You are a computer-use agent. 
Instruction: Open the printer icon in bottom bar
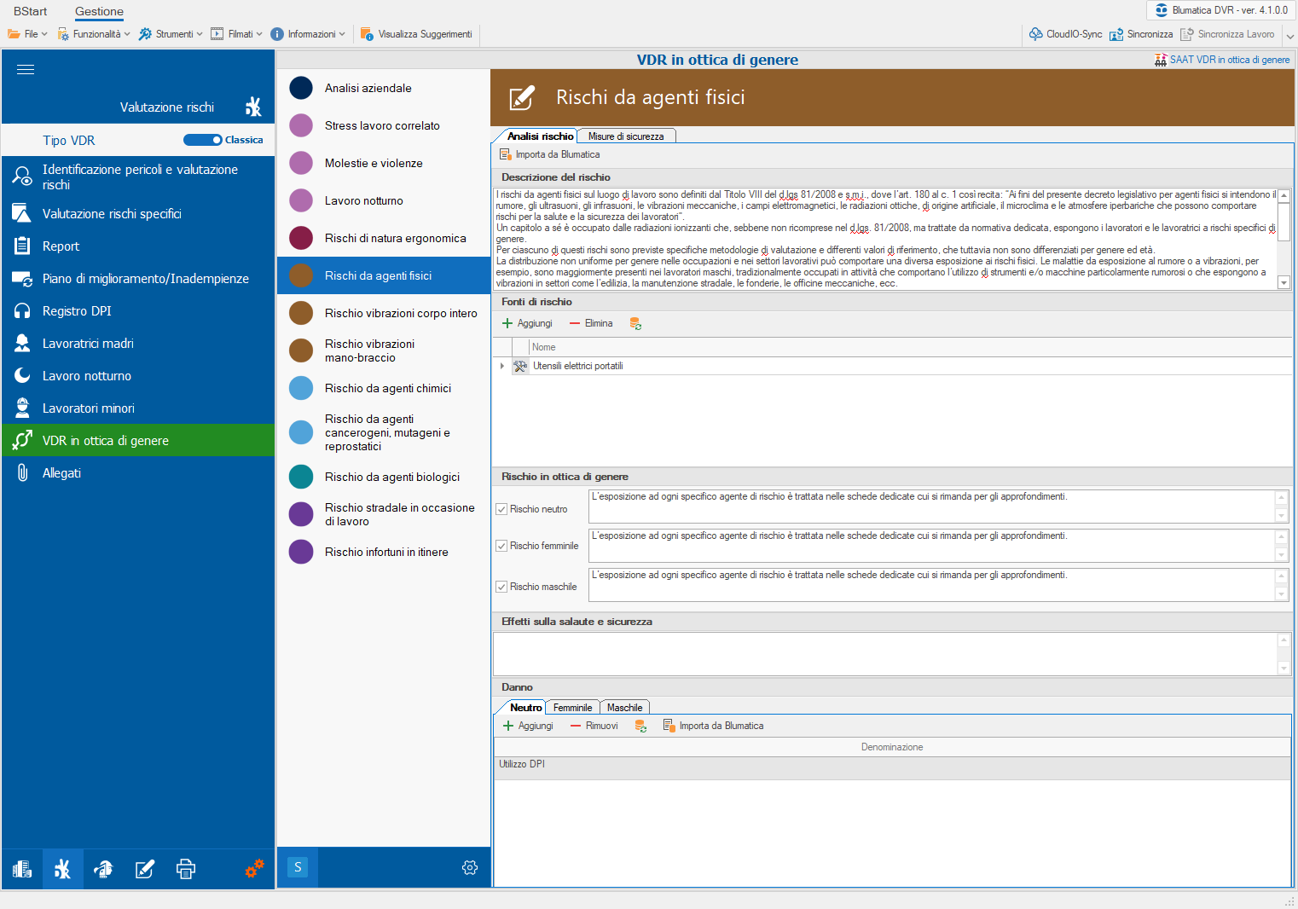(x=185, y=869)
